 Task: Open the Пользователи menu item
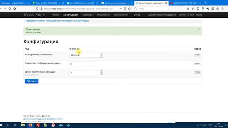121,15
